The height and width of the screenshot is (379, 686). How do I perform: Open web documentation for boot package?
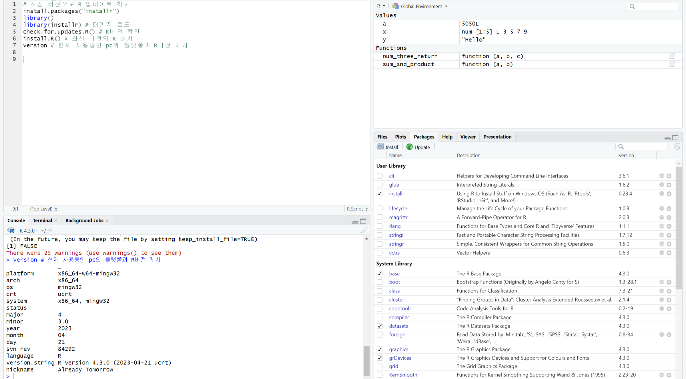(662, 282)
